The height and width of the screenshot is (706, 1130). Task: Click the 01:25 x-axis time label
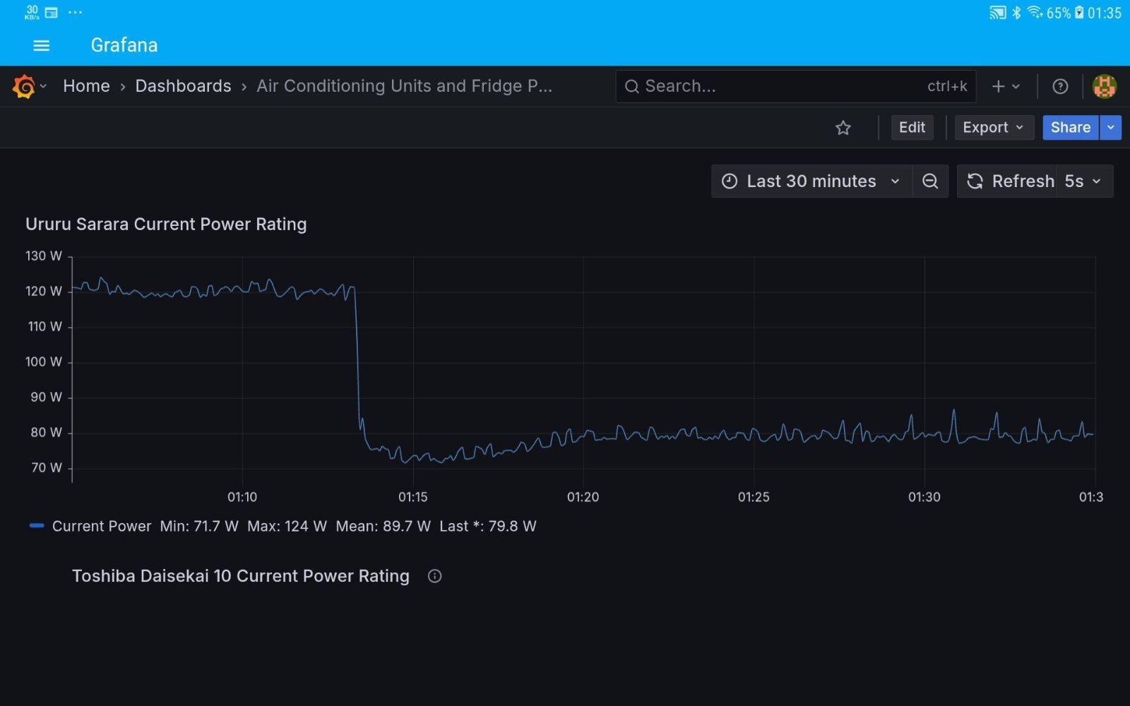click(754, 497)
